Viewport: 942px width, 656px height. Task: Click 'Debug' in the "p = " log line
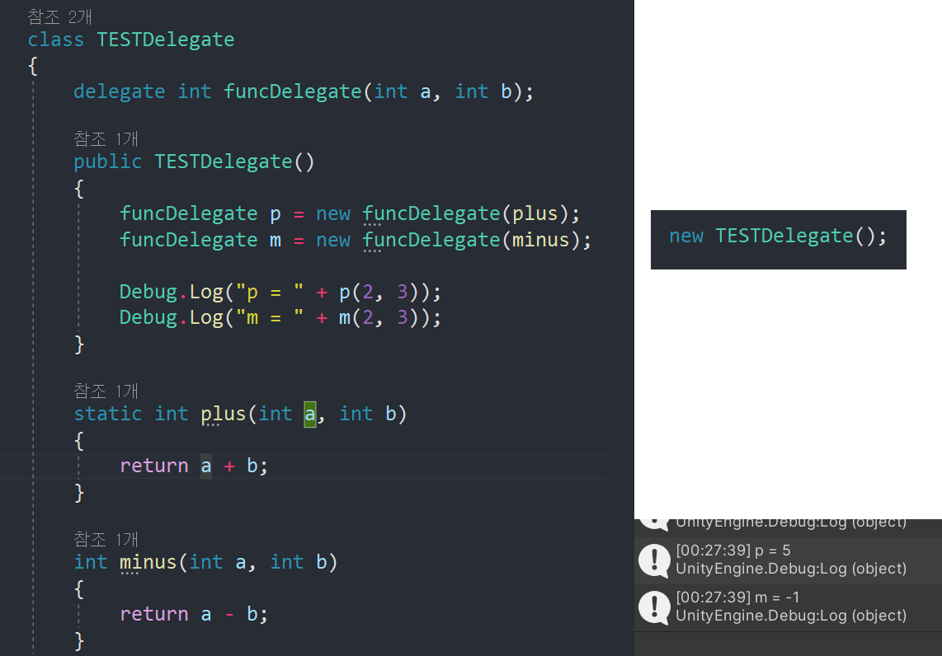point(148,293)
